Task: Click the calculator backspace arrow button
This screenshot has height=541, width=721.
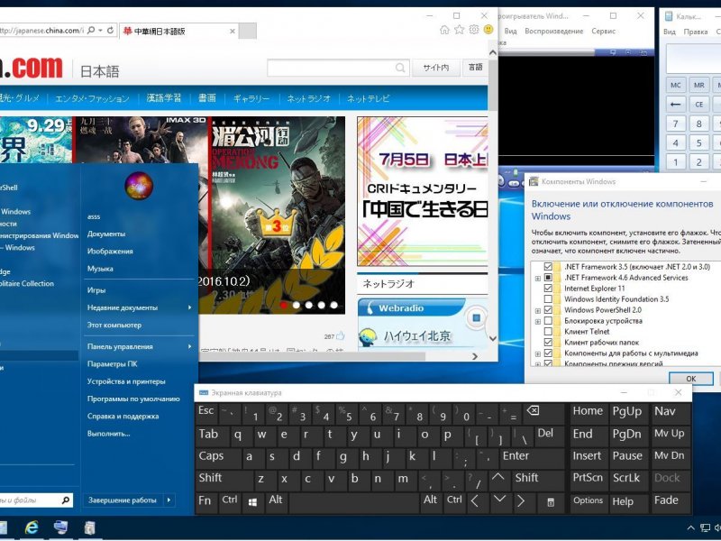Action: tap(675, 105)
